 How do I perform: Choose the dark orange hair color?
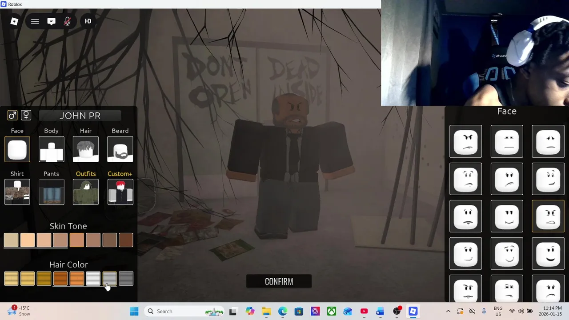pos(60,279)
